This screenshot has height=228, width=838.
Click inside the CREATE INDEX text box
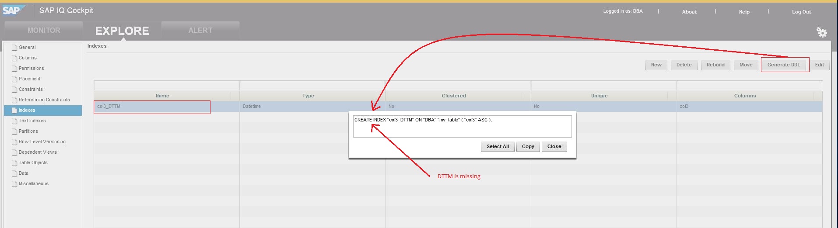click(462, 126)
